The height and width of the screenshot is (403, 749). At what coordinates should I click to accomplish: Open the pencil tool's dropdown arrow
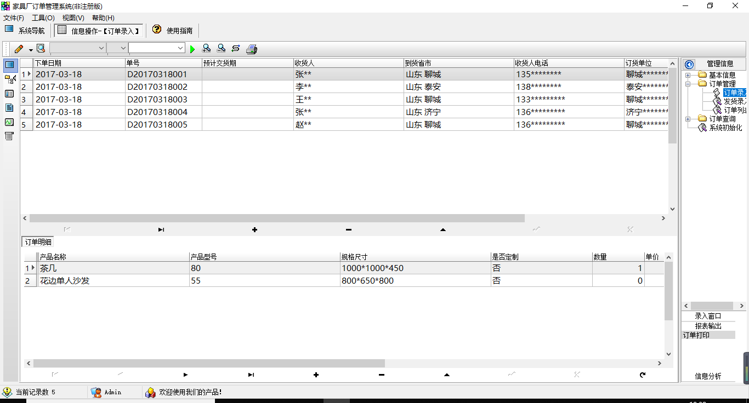(31, 49)
